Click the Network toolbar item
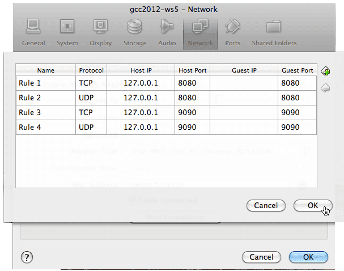The width and height of the screenshot is (344, 271). pos(200,32)
